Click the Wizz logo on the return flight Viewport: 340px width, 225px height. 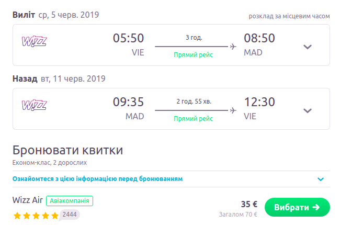[35, 106]
